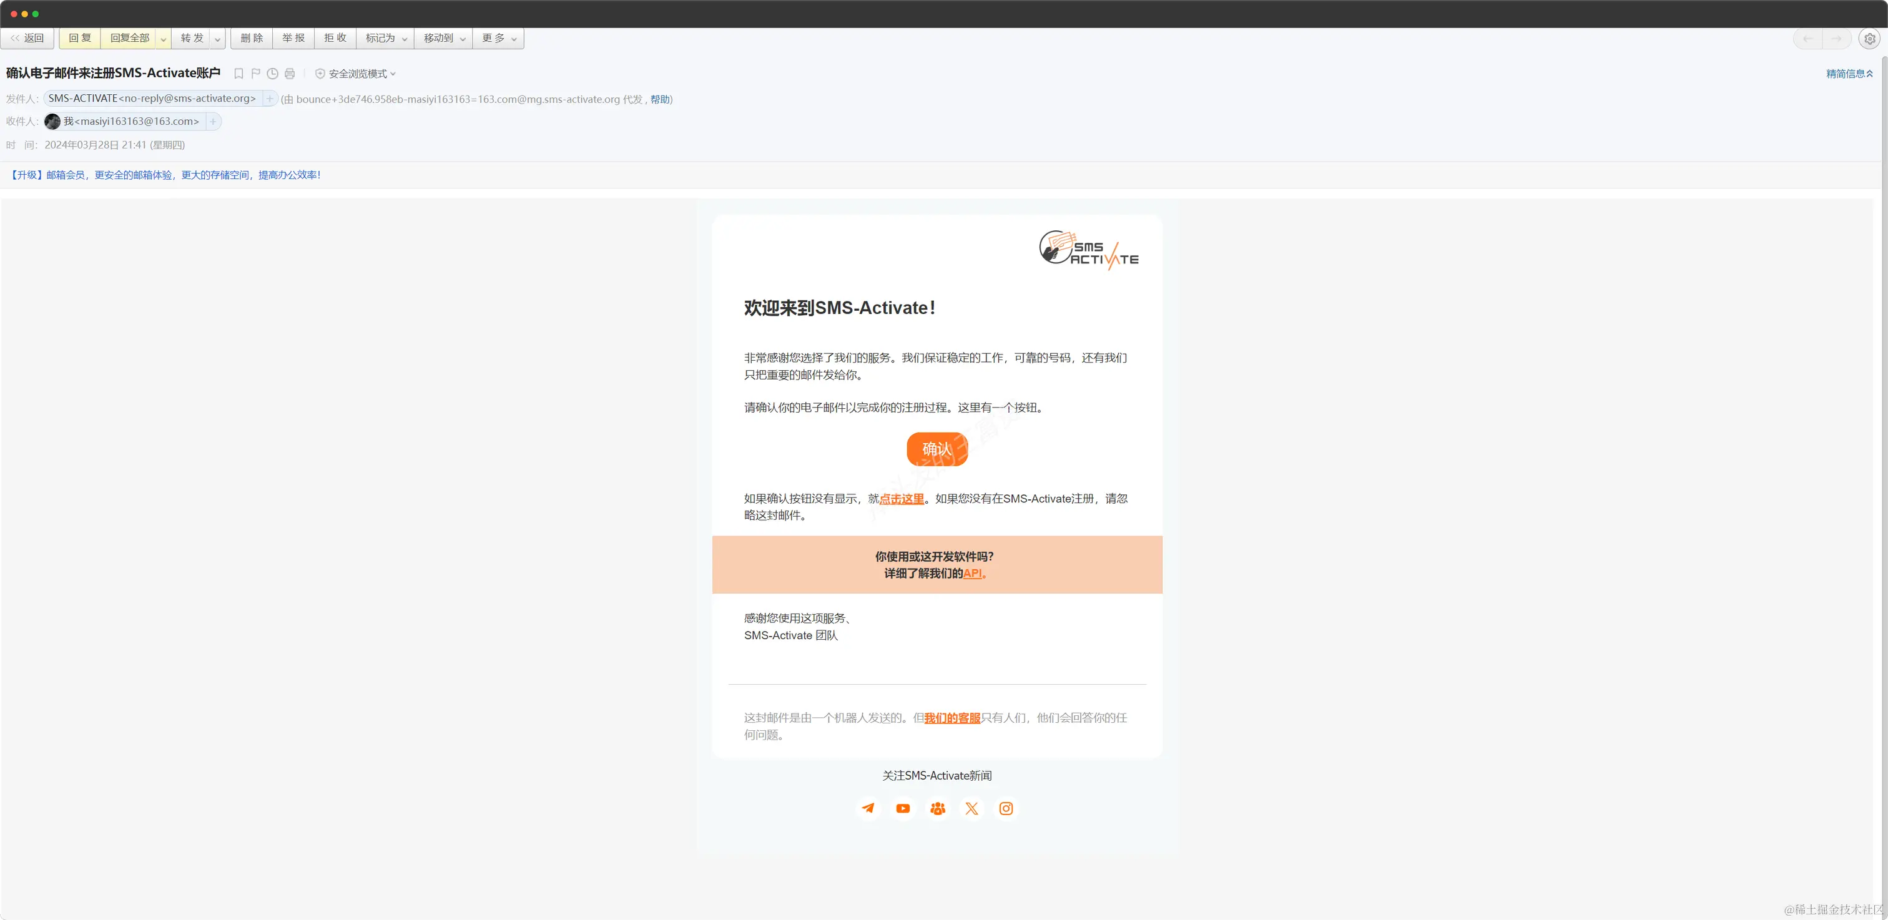Viewport: 1888px width, 920px height.
Task: Reply with the 回复 button
Action: tap(80, 38)
